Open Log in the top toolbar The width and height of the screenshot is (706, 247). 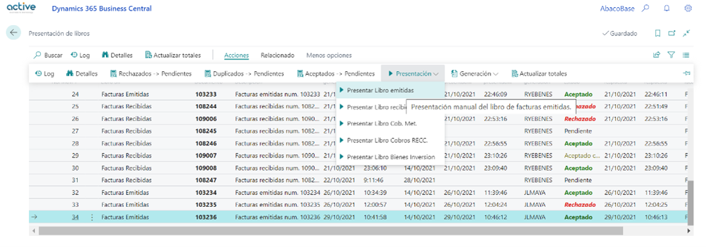click(80, 55)
